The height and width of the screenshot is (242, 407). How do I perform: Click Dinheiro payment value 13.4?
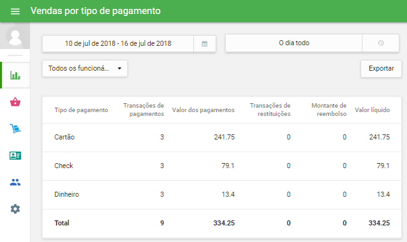[x=228, y=194]
